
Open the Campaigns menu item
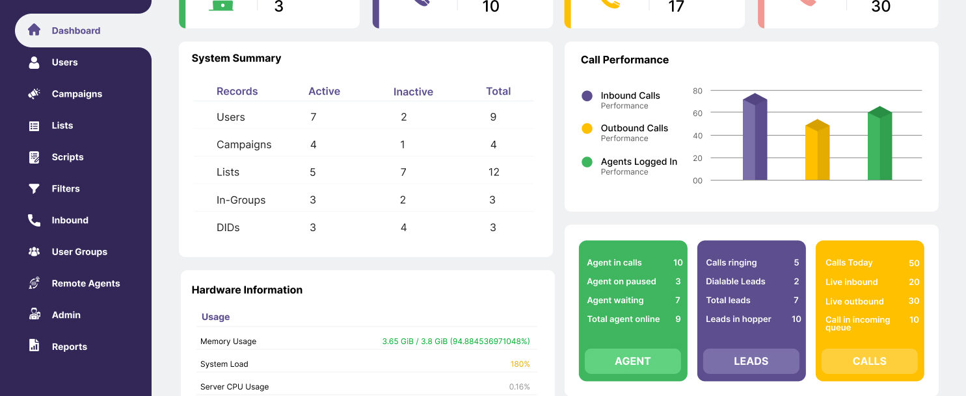click(77, 94)
